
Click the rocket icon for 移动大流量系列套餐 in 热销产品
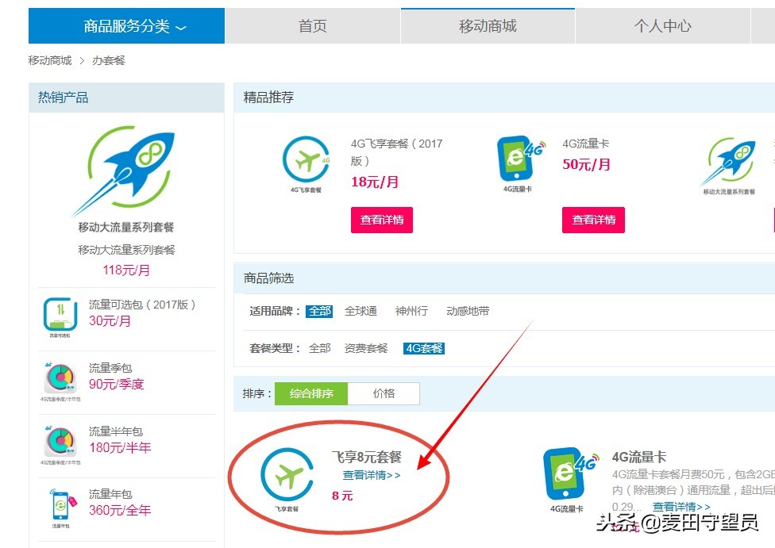pyautogui.click(x=125, y=171)
